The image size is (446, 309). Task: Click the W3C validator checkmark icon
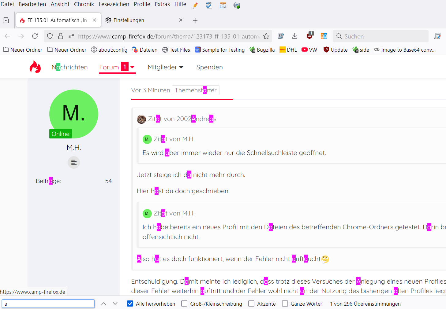[209, 5]
